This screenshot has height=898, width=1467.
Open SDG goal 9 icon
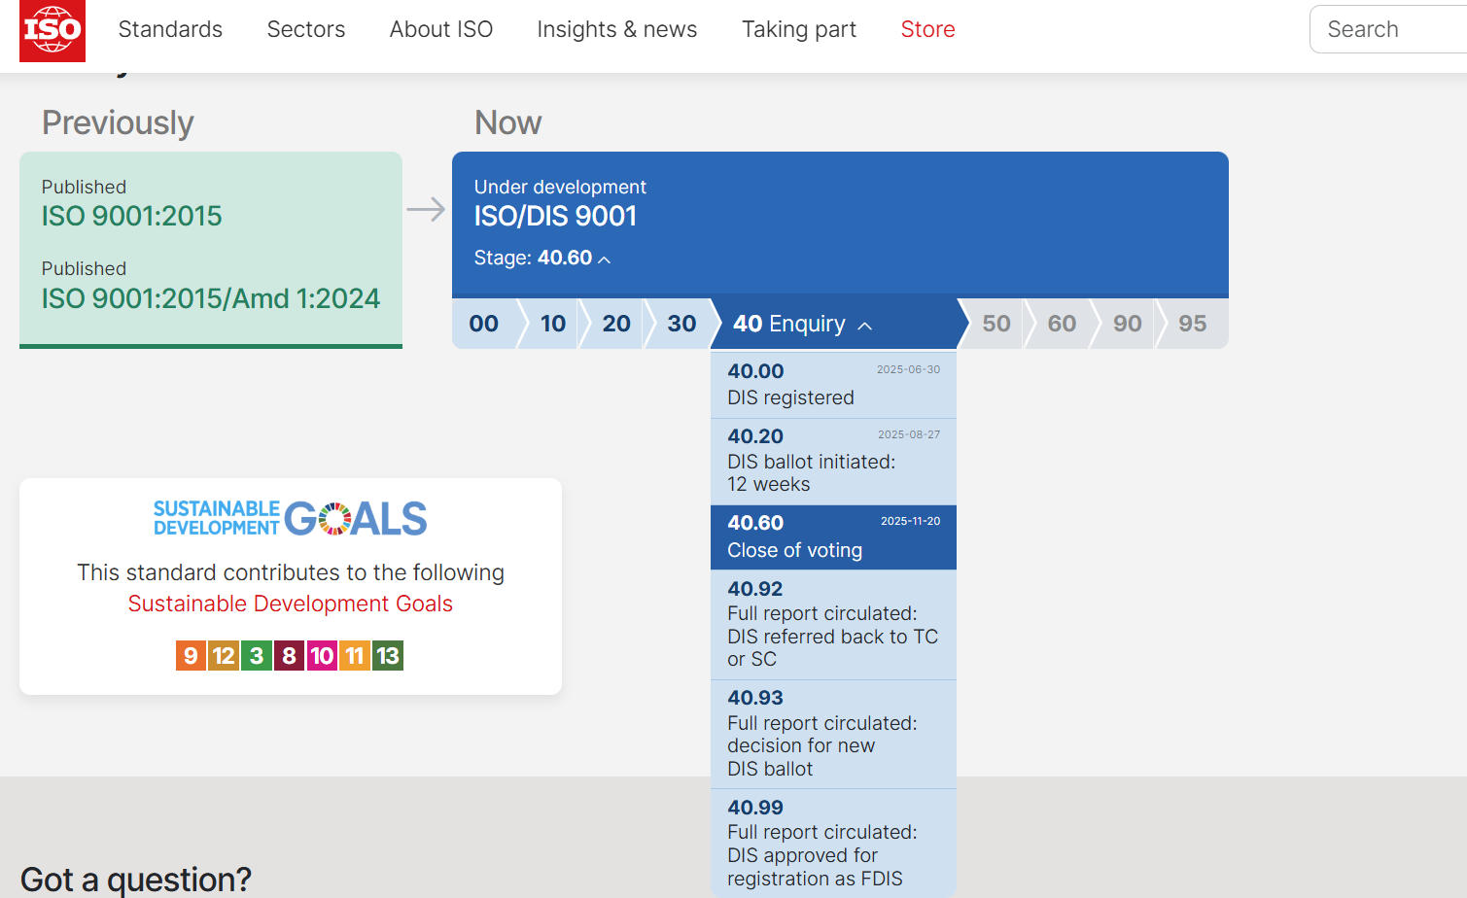coord(191,656)
